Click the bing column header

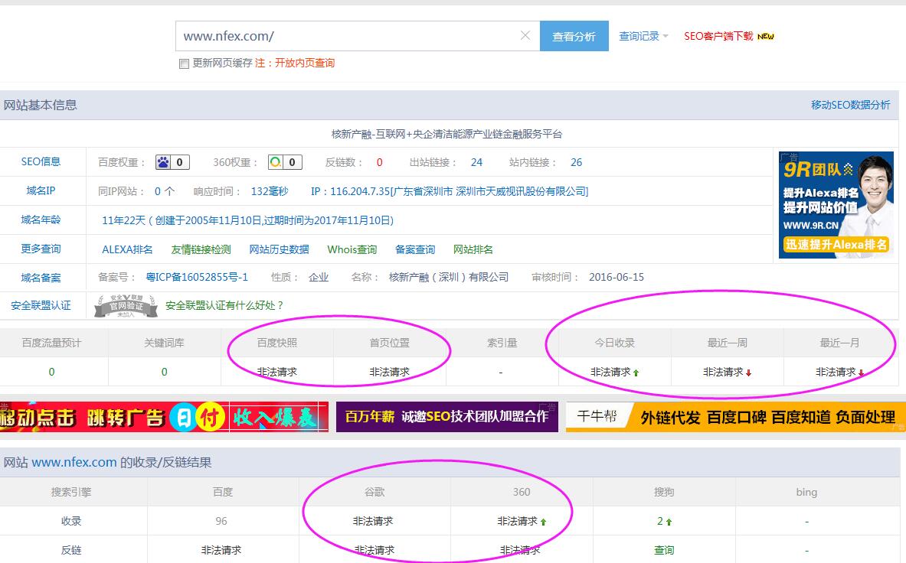806,492
